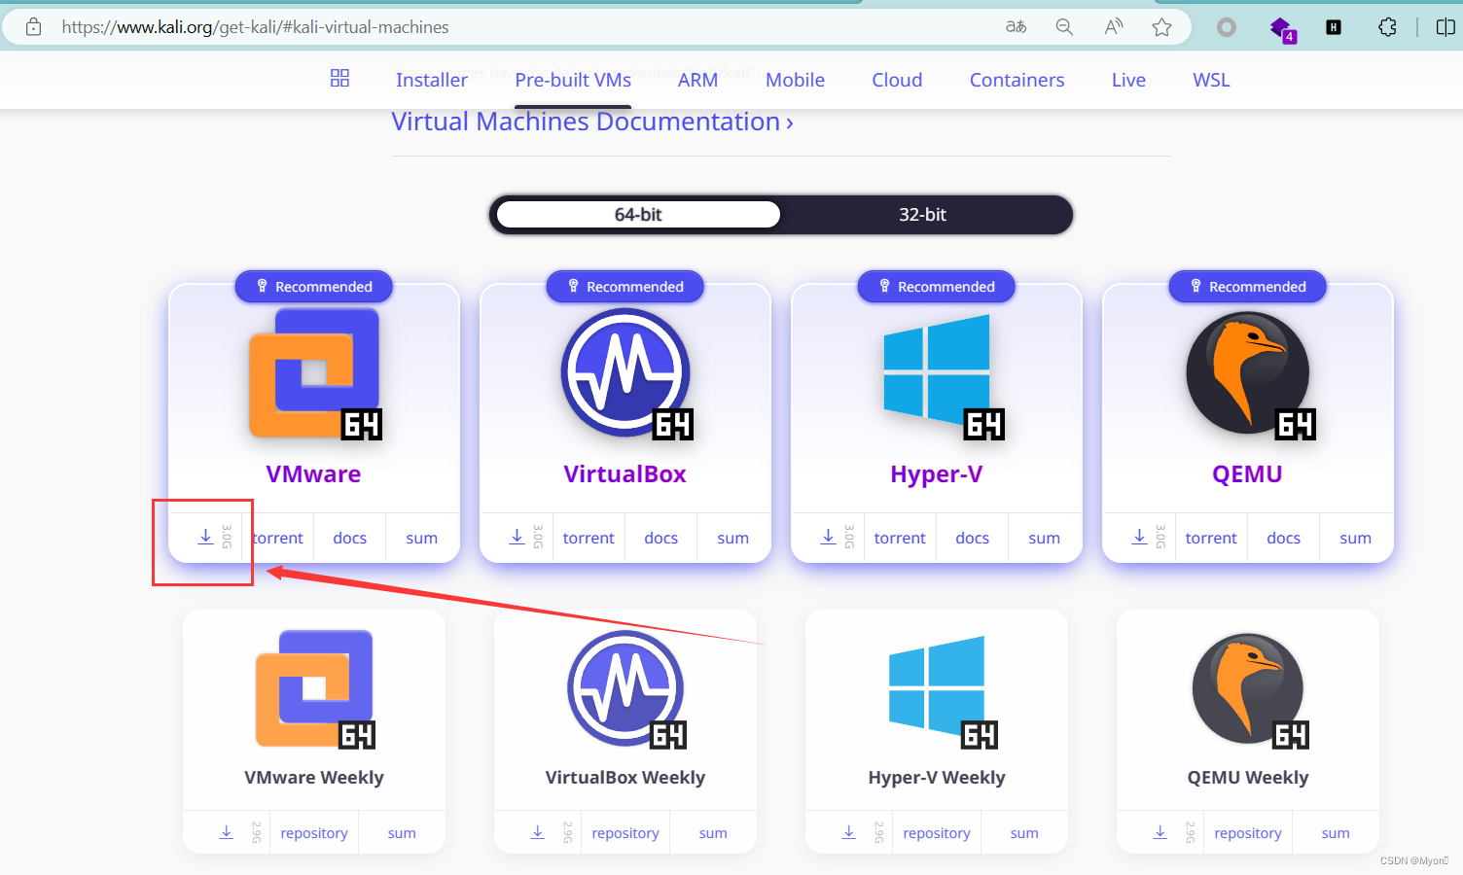The width and height of the screenshot is (1463, 875).
Task: Open the WSL tab
Action: [x=1211, y=80]
